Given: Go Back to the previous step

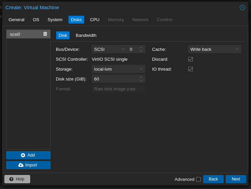Looking at the screenshot, I should point(213,179).
